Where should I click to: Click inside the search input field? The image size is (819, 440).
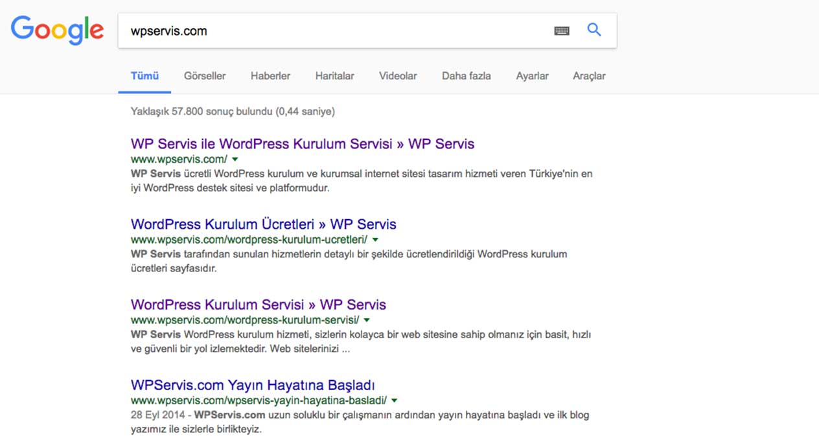324,30
